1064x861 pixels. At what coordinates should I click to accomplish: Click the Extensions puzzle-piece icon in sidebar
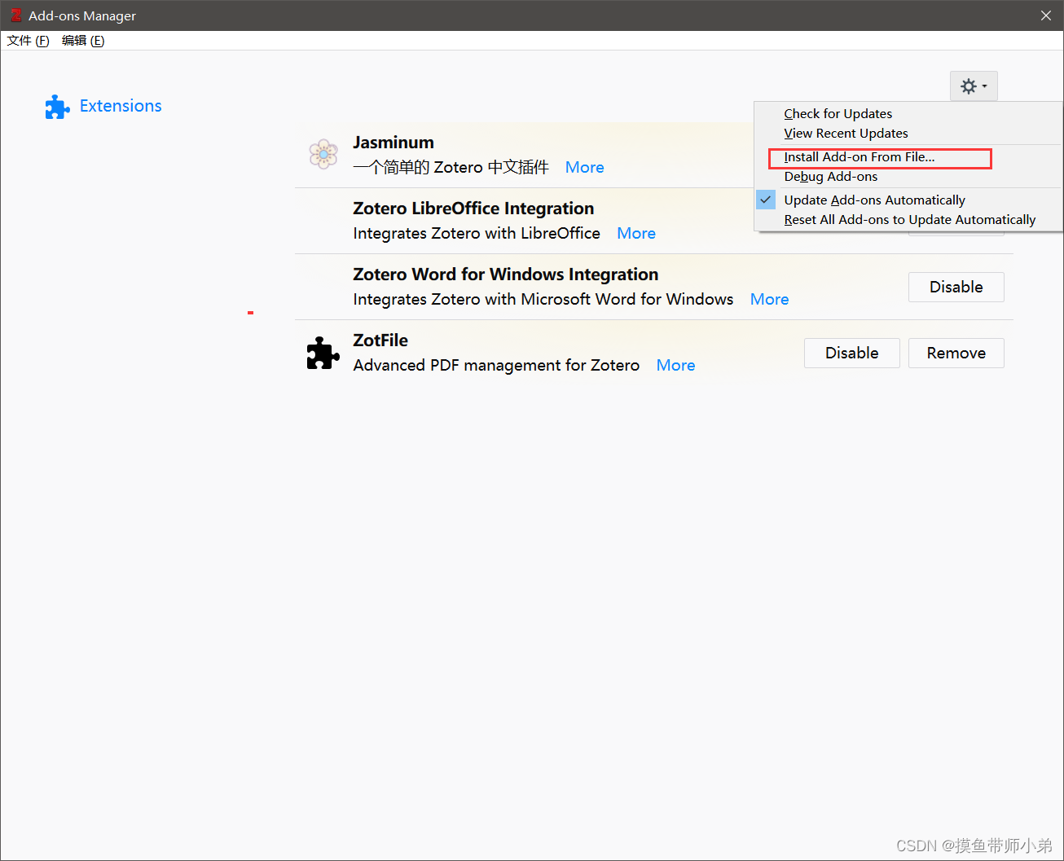click(57, 107)
